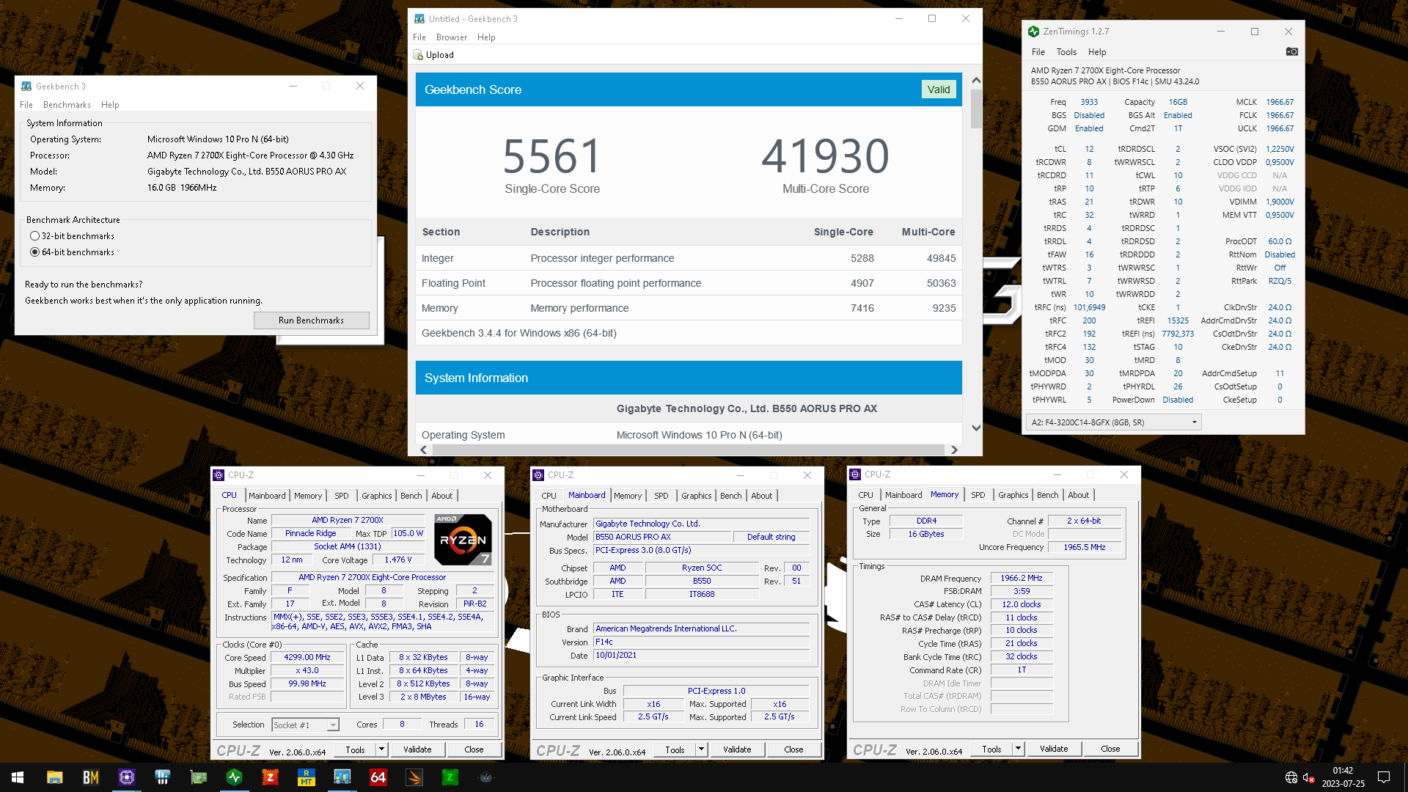Open the A2: F4-3200C14-8GFX module dropdown
This screenshot has width=1408, height=792.
pyautogui.click(x=1113, y=422)
